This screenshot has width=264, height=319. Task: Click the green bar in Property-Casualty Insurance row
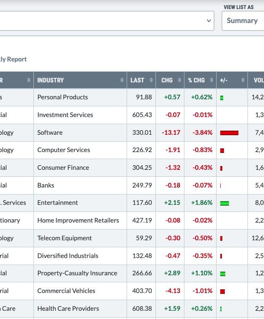tap(223, 274)
